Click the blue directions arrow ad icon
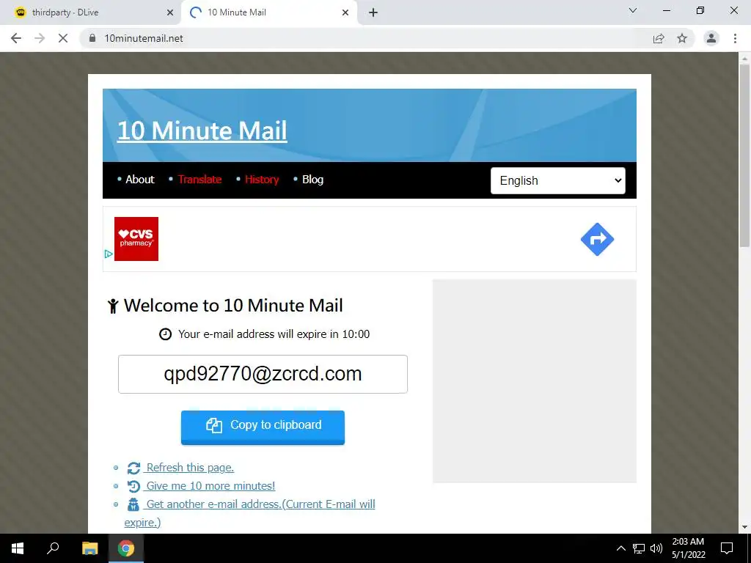Screen dimensions: 751x563 (x=597, y=239)
